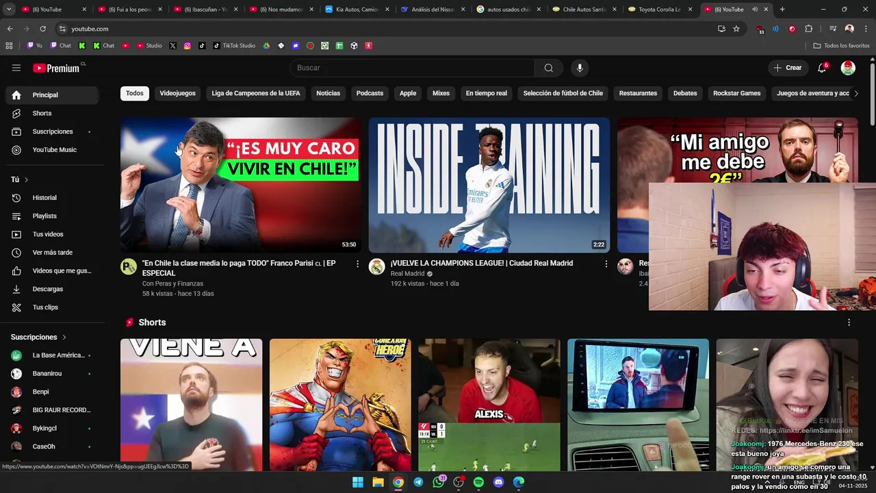The width and height of the screenshot is (876, 493).
Task: Open WhatsApp from the taskbar
Action: coord(439,482)
